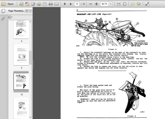Viewport: 165px width, 119px height.
Task: Select the highlight text tool icon
Action: coord(139,4)
